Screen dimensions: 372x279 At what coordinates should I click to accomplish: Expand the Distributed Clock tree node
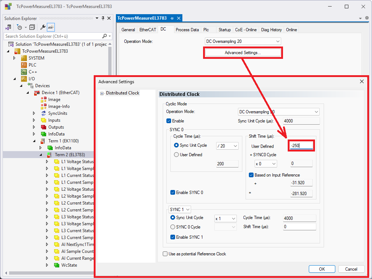102,93
